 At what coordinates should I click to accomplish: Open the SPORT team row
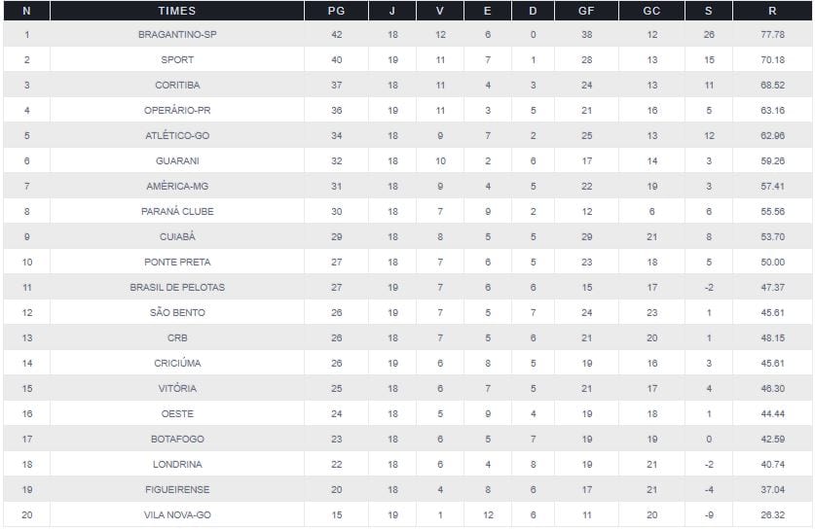point(176,59)
